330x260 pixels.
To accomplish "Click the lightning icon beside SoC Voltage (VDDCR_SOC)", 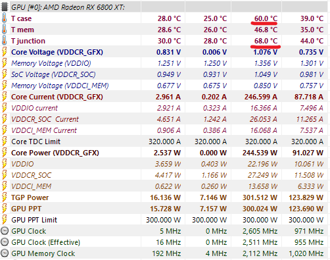I will [x=4, y=74].
